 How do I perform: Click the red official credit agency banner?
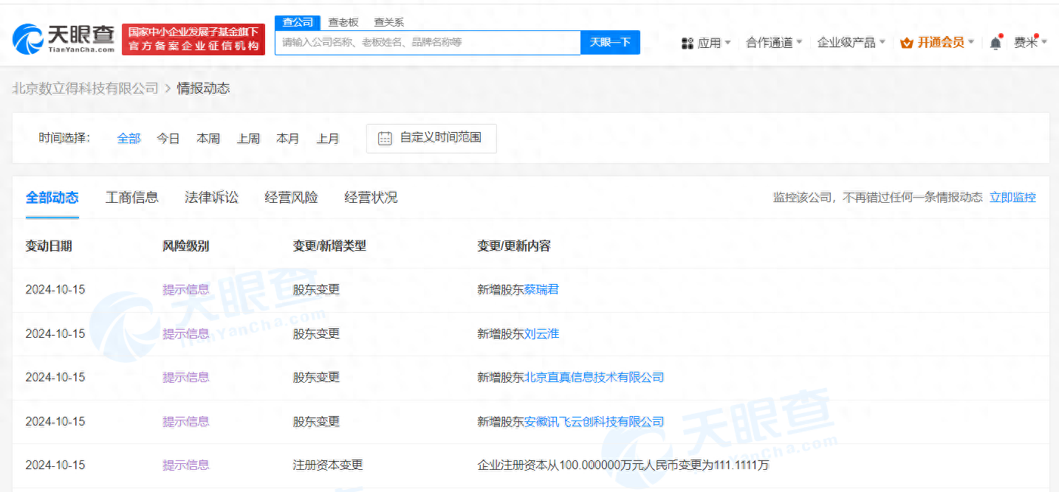point(193,39)
